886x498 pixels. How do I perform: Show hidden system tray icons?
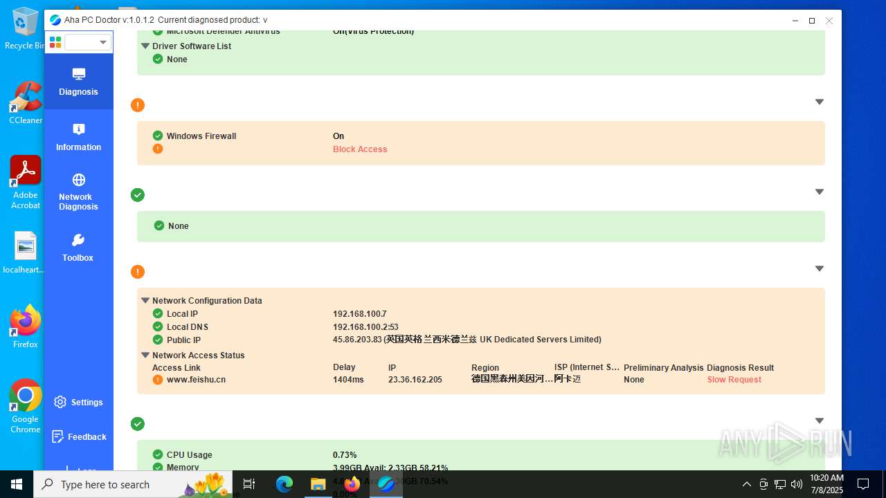747,484
